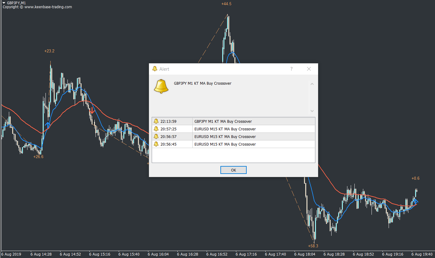This screenshot has height=258, width=435.
Task: Click the +58.3 profit label on chart
Action: 313,246
